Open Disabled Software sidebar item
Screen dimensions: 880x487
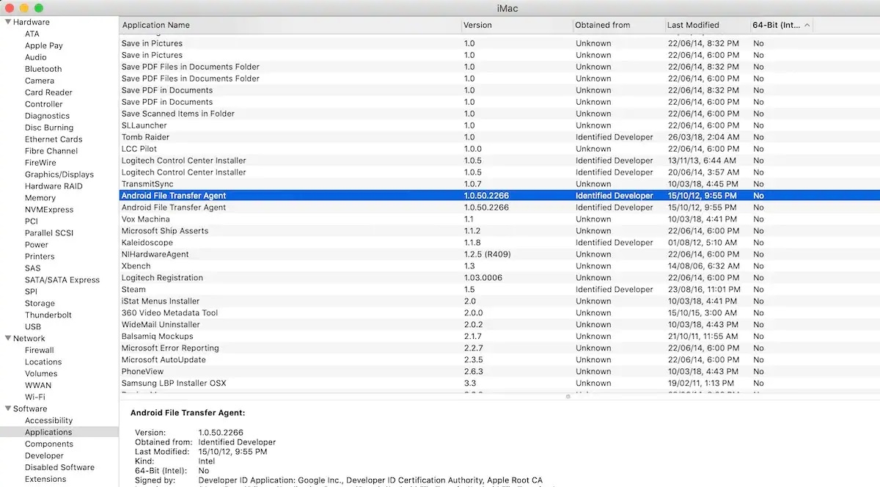(59, 468)
